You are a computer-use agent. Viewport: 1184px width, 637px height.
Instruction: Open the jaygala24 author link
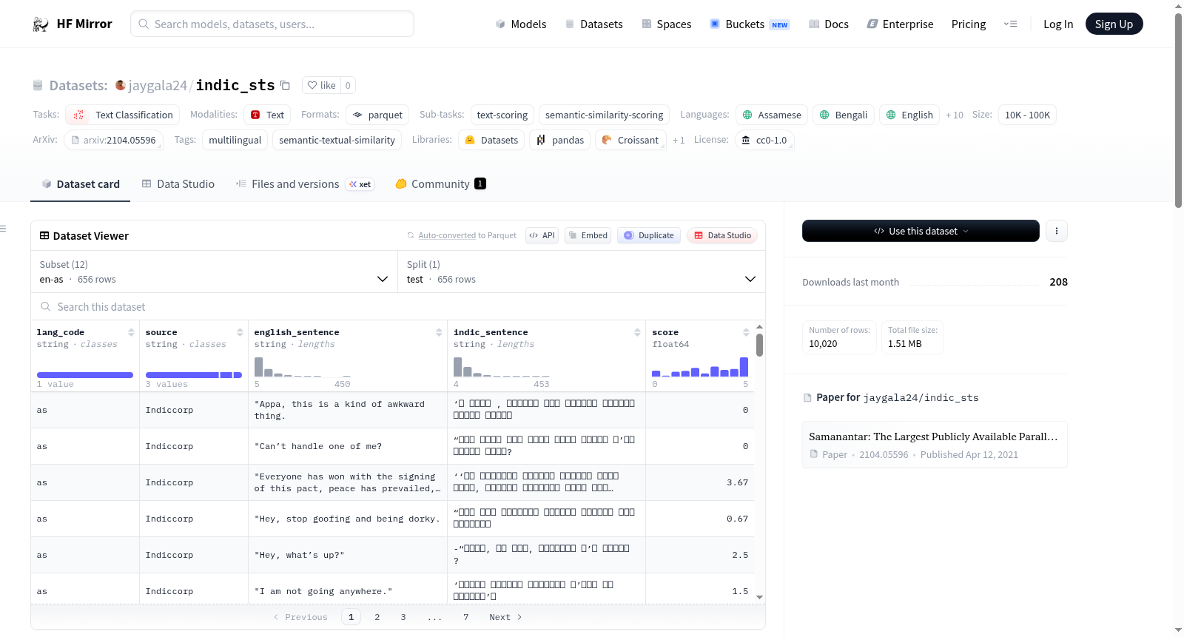pyautogui.click(x=158, y=85)
